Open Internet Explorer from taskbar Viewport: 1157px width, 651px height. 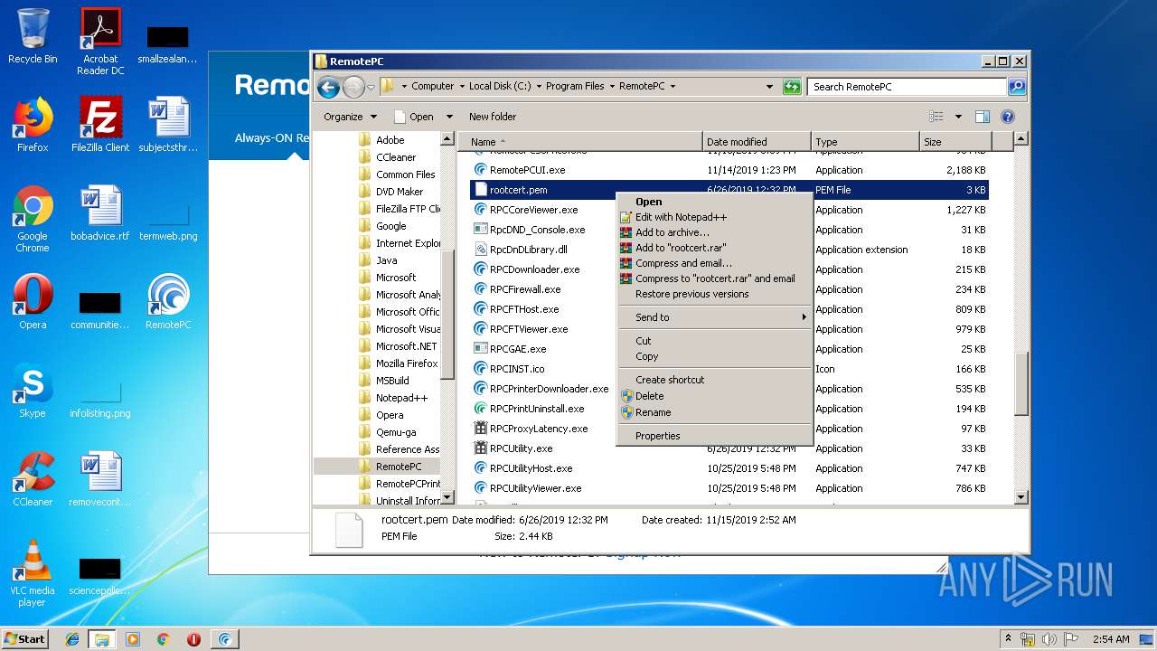(72, 639)
